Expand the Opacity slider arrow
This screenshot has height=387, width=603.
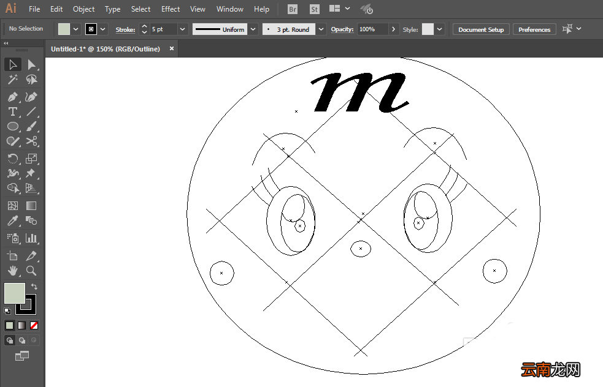click(393, 29)
